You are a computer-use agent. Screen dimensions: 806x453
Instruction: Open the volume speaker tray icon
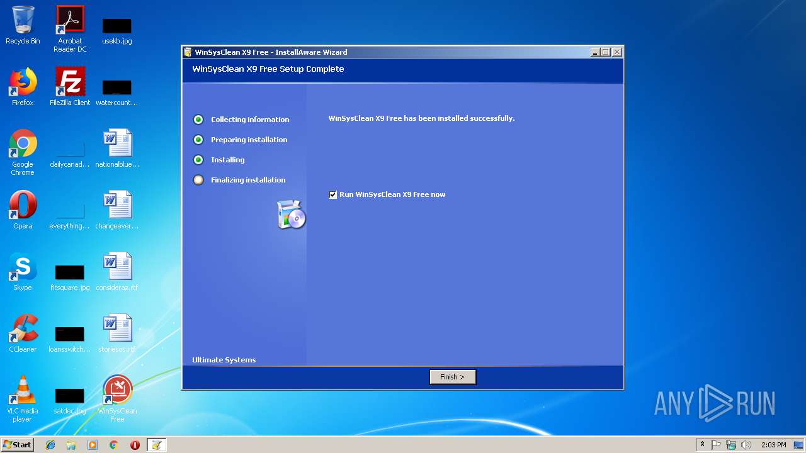click(x=746, y=445)
